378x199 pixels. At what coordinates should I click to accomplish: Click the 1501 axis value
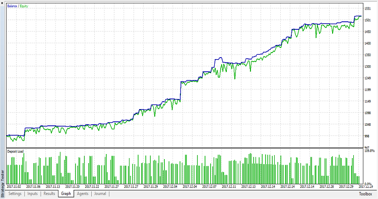tap(367, 20)
